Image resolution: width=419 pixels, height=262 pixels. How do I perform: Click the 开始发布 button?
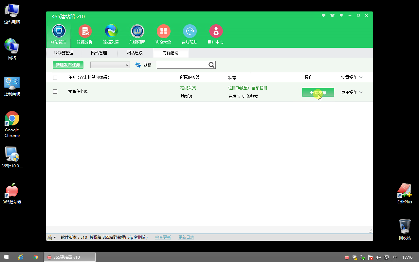coord(318,92)
